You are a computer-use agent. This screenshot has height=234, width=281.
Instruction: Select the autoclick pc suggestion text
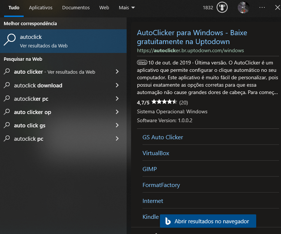(x=29, y=139)
